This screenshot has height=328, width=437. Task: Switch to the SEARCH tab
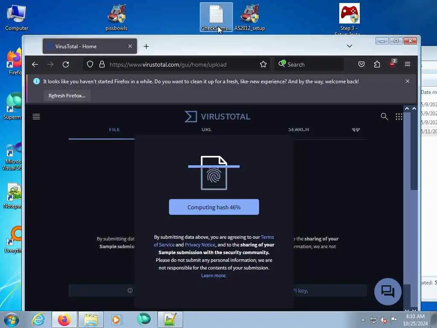pyautogui.click(x=298, y=129)
